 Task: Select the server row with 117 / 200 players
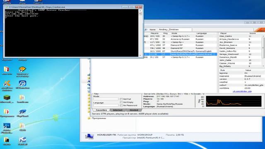point(181,42)
